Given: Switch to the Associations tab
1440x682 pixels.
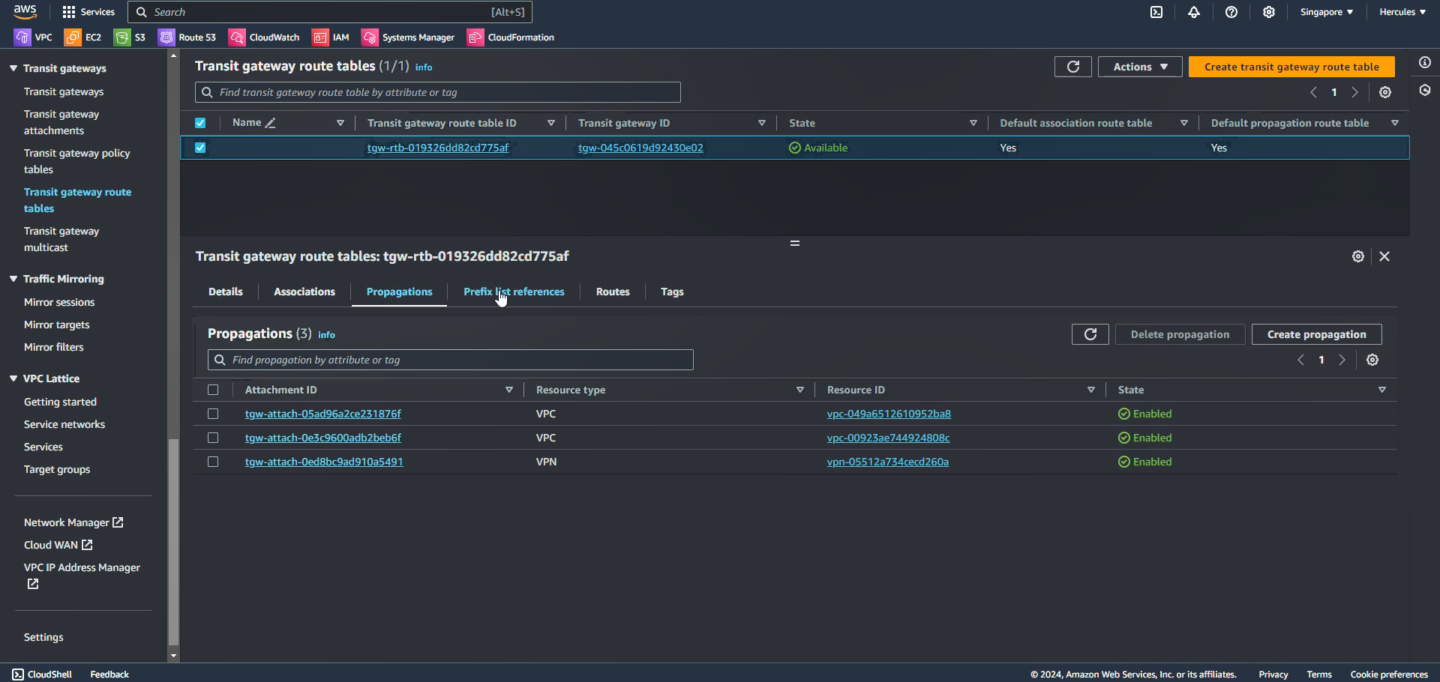Looking at the screenshot, I should (x=304, y=292).
